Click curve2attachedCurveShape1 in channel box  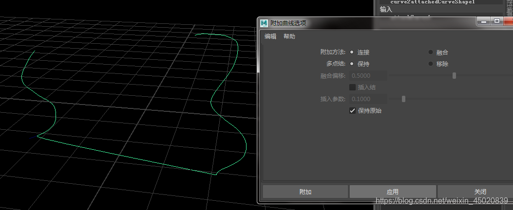[432, 2]
